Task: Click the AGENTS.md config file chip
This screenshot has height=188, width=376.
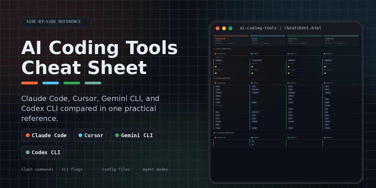Action: [328, 60]
